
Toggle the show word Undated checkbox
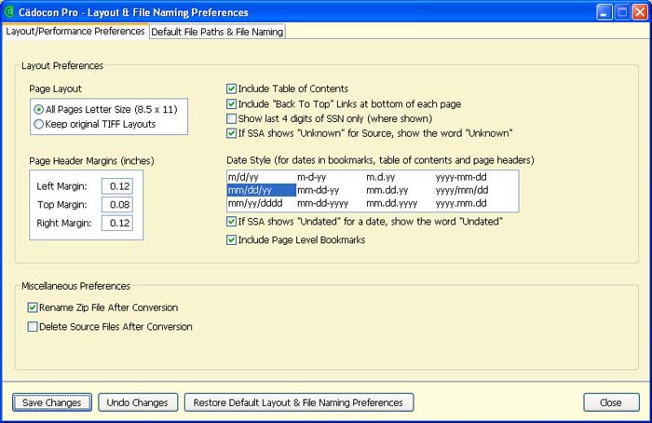coord(232,222)
